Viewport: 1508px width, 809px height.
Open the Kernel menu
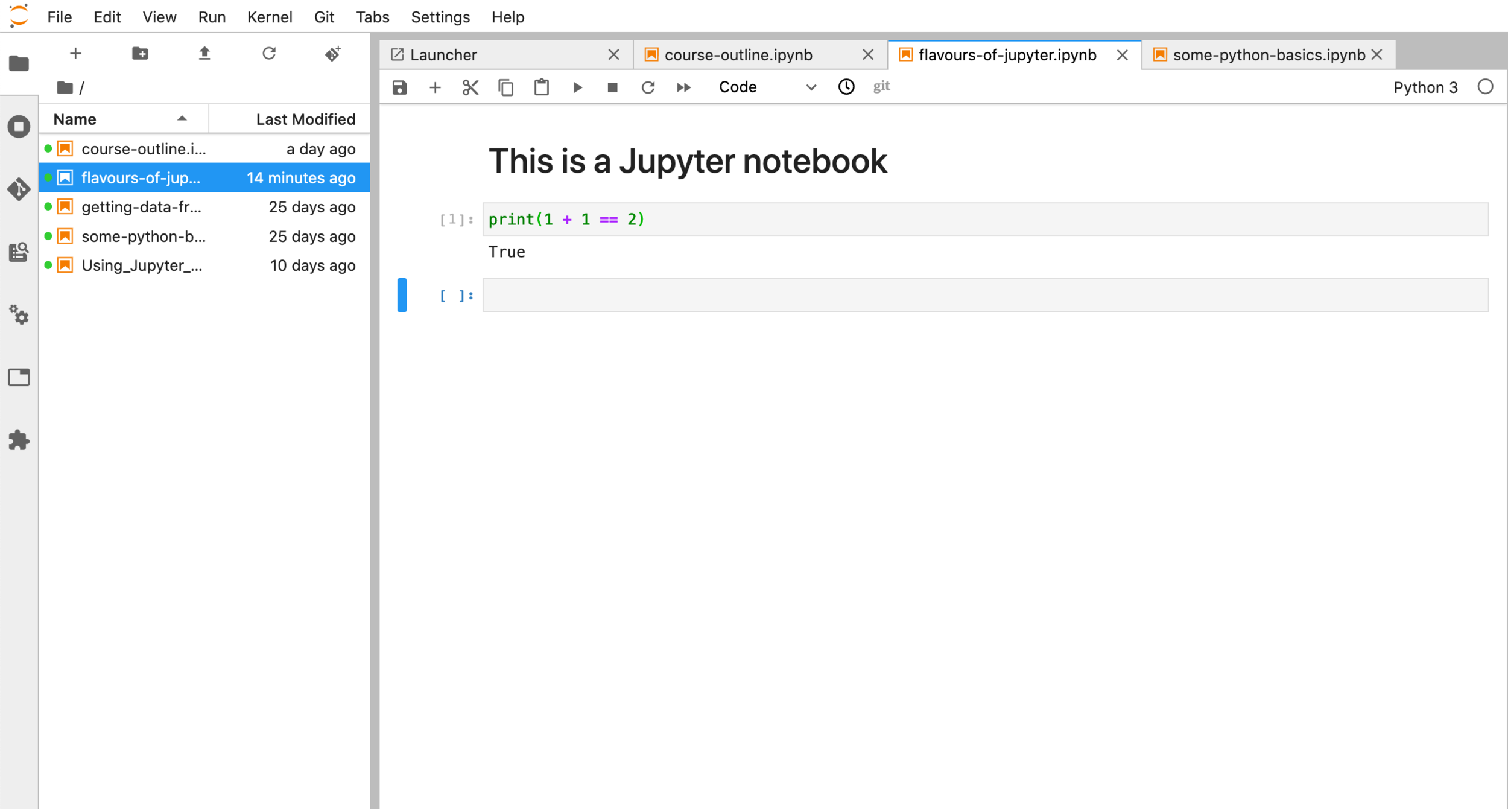270,17
